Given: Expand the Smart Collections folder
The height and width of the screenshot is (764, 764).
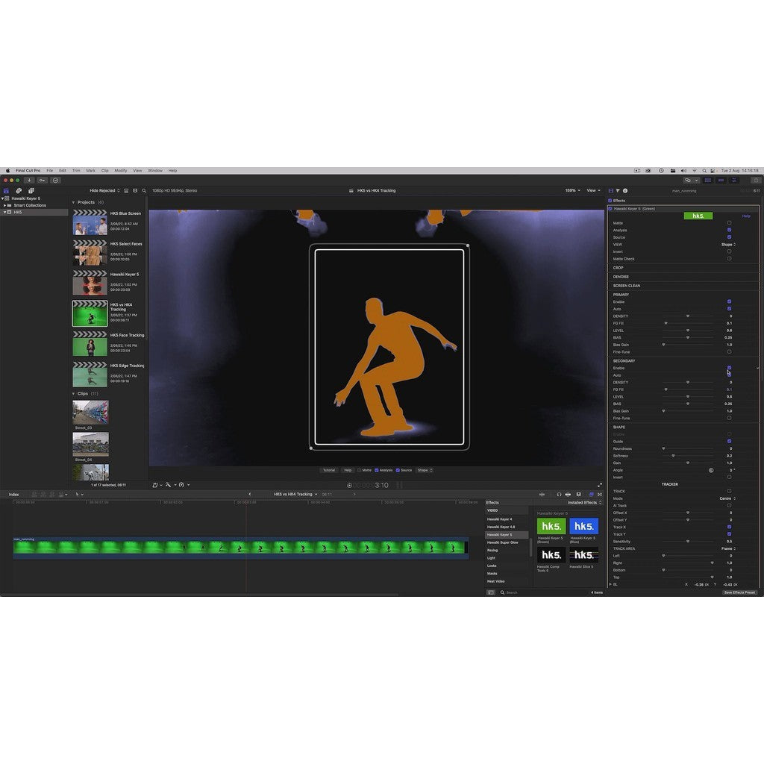Looking at the screenshot, I should 5,206.
